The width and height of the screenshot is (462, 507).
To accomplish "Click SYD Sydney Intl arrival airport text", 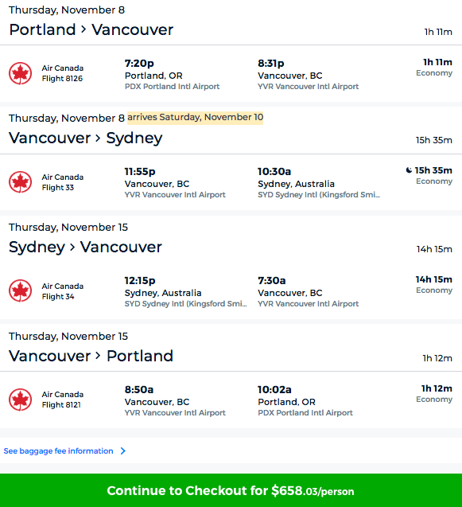I will (x=319, y=195).
